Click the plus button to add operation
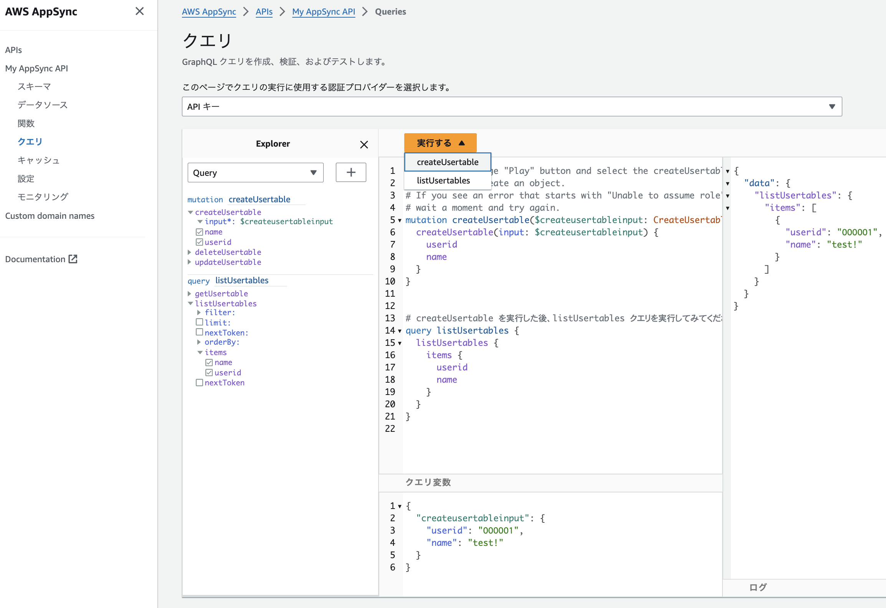Screen dimensions: 886x608 tap(350, 172)
